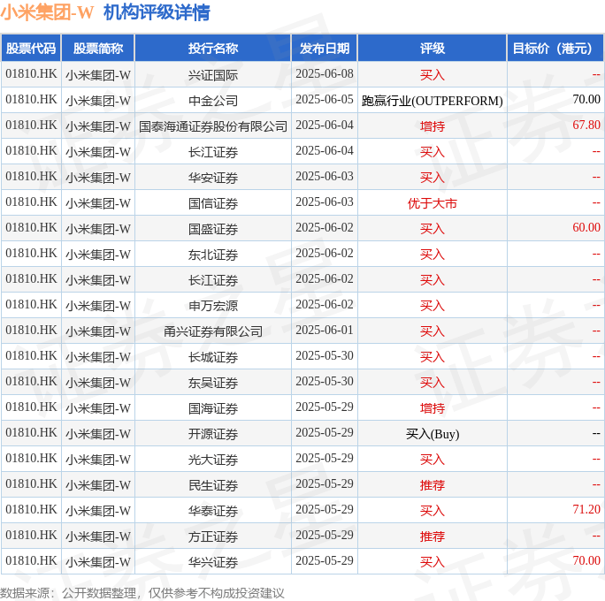Image resolution: width=605 pixels, height=601 pixels.
Task: Click the 数据来源 footer note
Action: point(142,593)
